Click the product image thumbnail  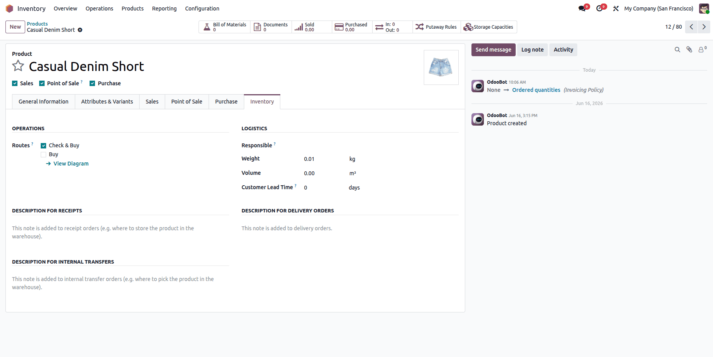pos(441,67)
